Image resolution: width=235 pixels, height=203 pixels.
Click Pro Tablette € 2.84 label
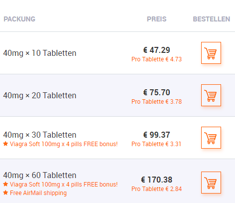click(x=157, y=189)
